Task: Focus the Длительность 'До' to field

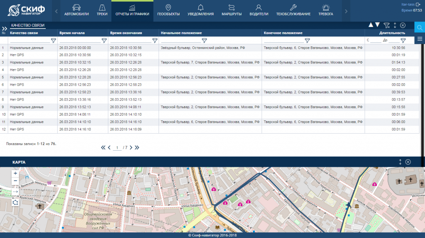Action: 394,40
